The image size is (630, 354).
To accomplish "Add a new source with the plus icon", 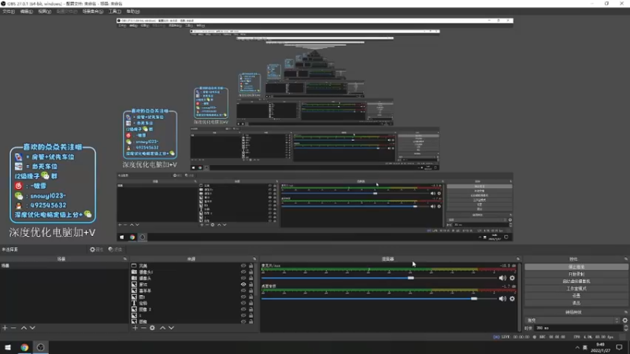I will 135,328.
